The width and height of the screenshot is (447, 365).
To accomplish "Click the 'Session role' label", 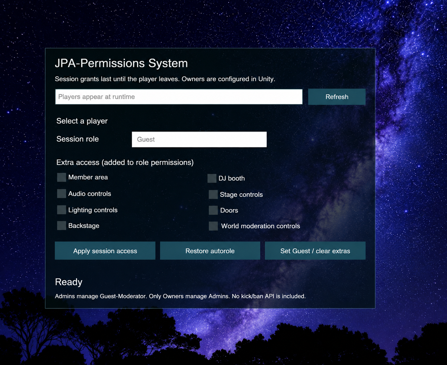I will tap(78, 139).
